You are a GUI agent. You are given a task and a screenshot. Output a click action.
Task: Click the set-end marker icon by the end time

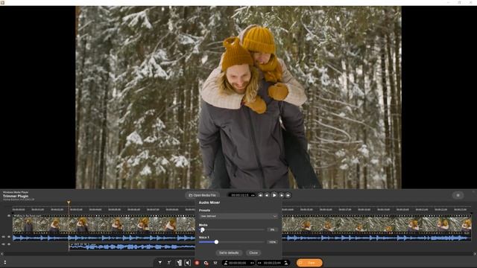click(286, 263)
